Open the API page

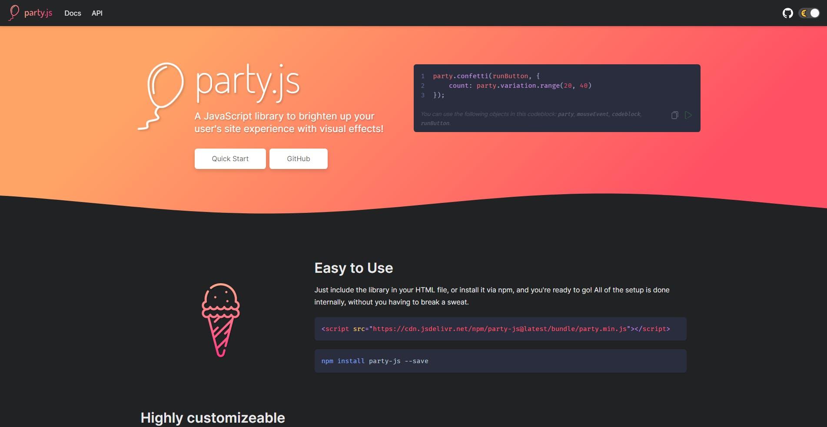96,13
